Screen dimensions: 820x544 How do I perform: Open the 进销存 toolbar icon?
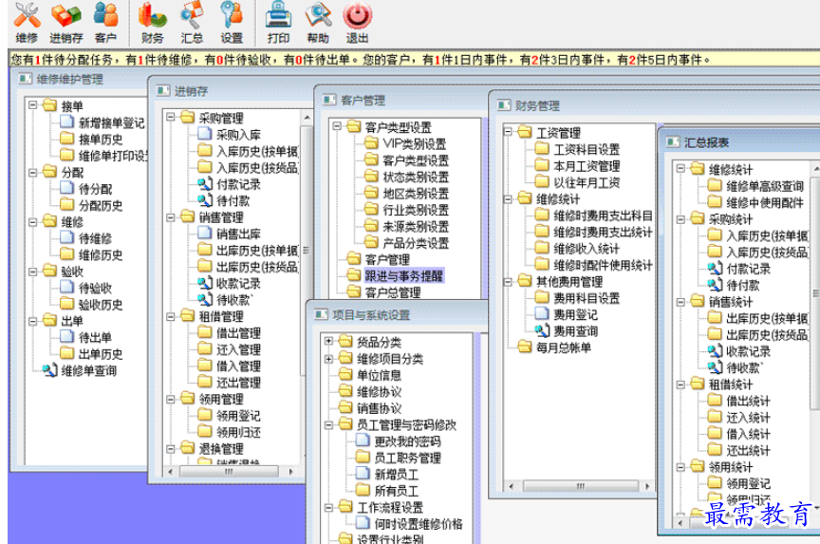[x=65, y=23]
